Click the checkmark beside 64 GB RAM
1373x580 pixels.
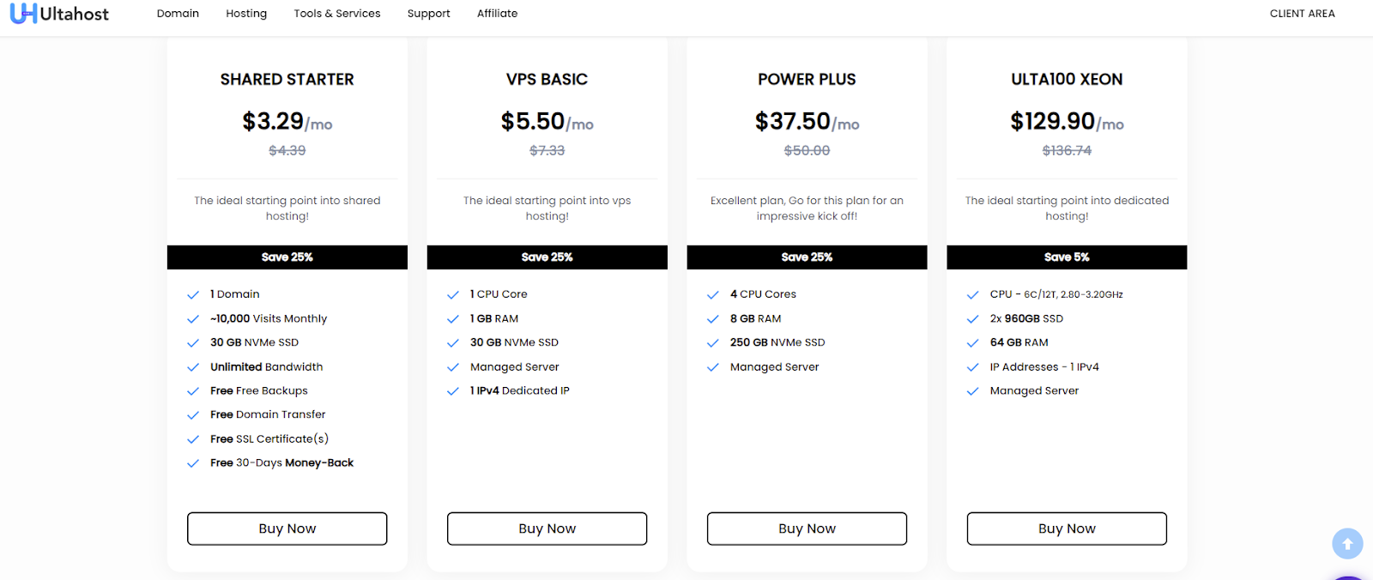coord(972,343)
